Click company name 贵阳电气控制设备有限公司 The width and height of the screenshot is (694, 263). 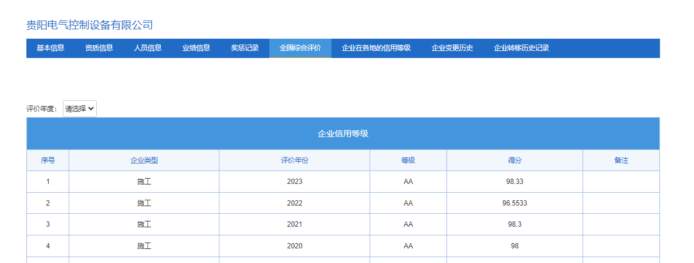[x=90, y=25]
